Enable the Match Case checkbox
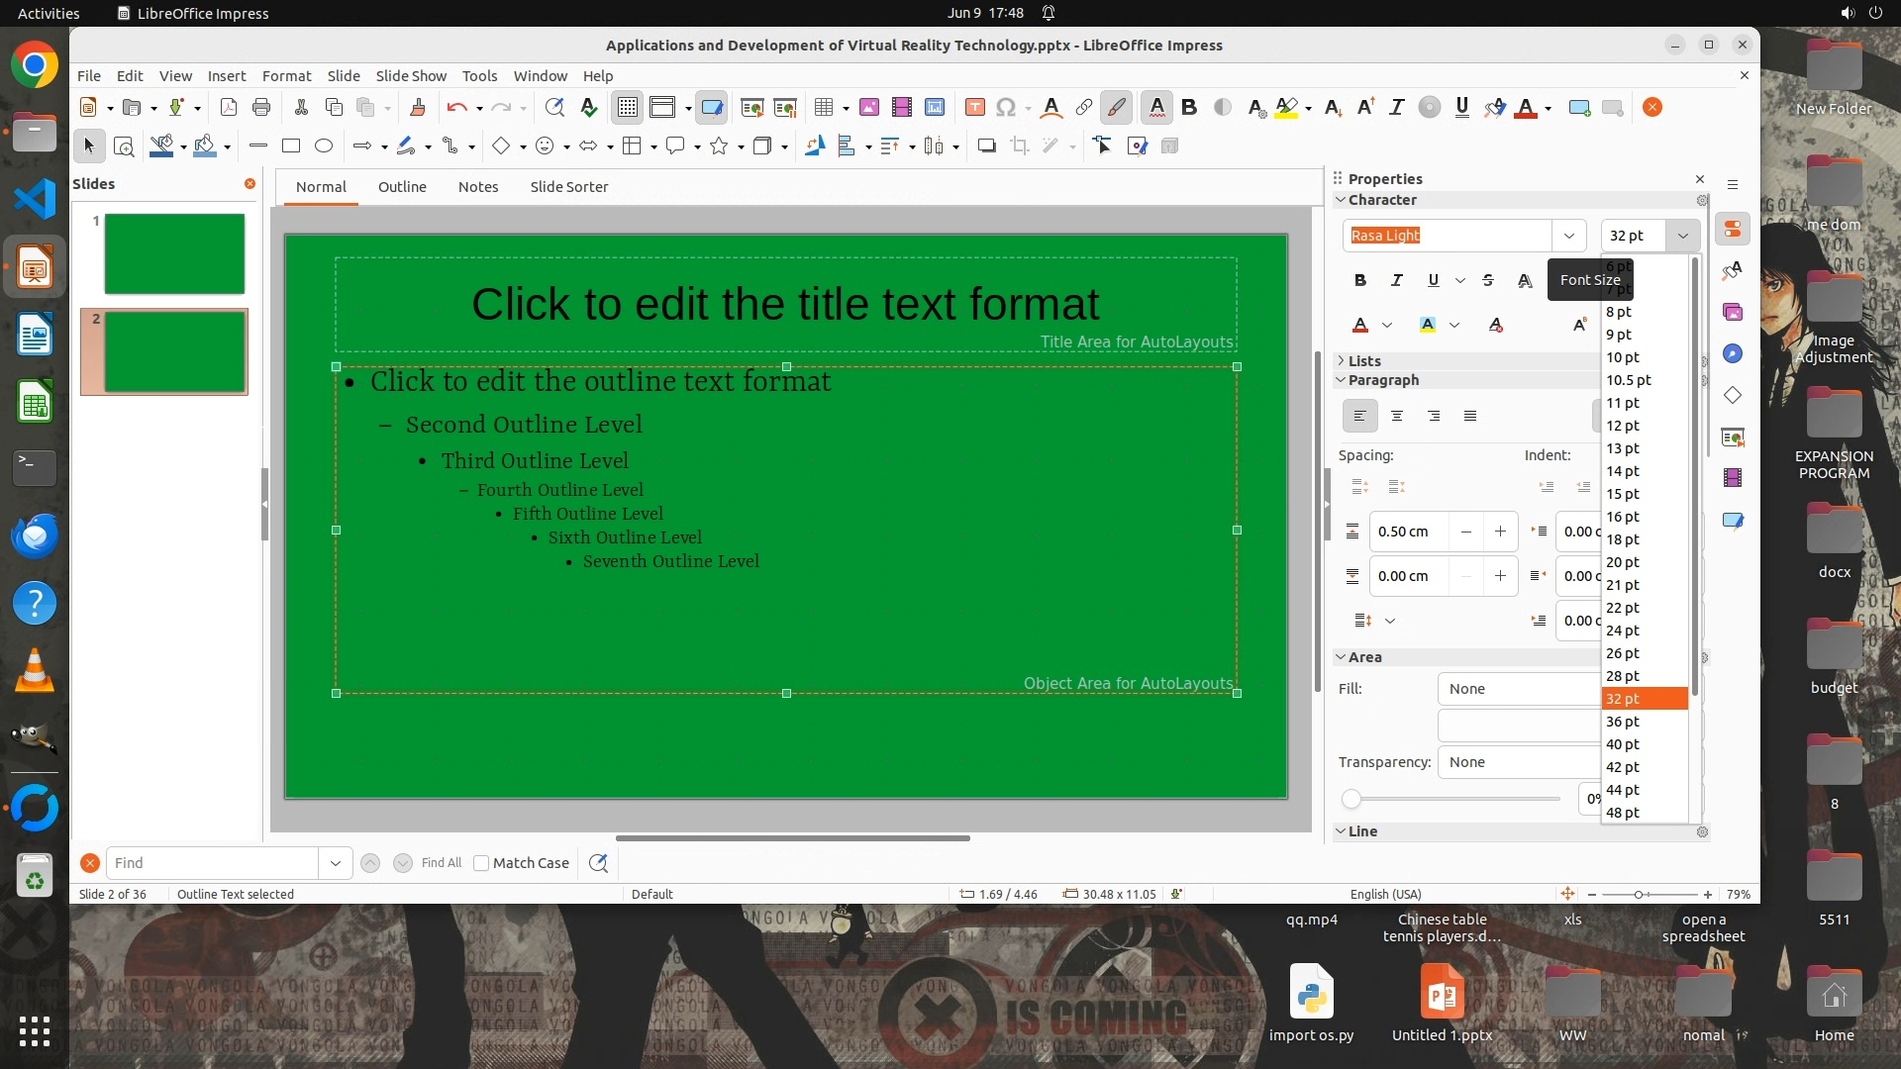The height and width of the screenshot is (1069, 1901). pos(482,863)
